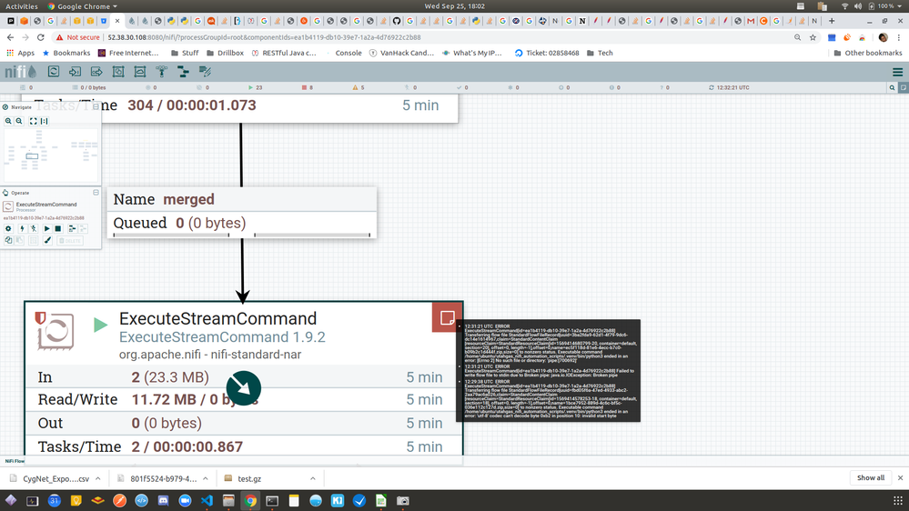Zoom the page via the magnifier icon
This screenshot has width=909, height=511.
point(798,37)
